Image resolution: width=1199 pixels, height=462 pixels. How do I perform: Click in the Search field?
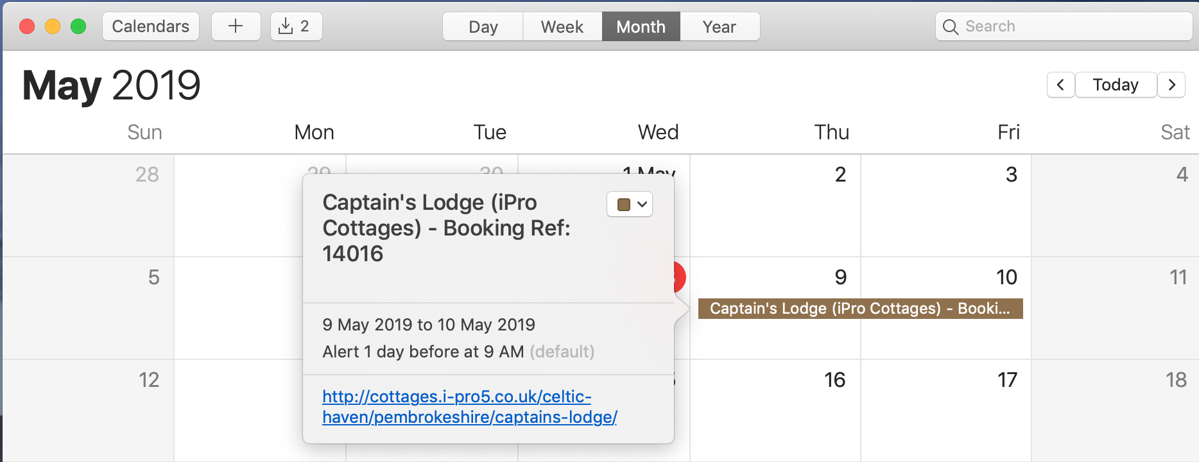(1064, 26)
